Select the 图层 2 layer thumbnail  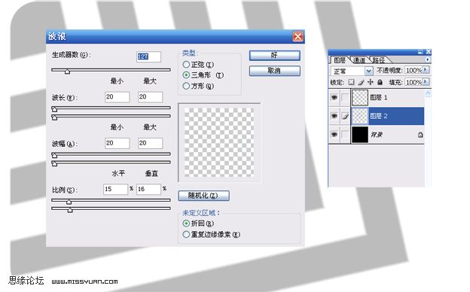(360, 116)
